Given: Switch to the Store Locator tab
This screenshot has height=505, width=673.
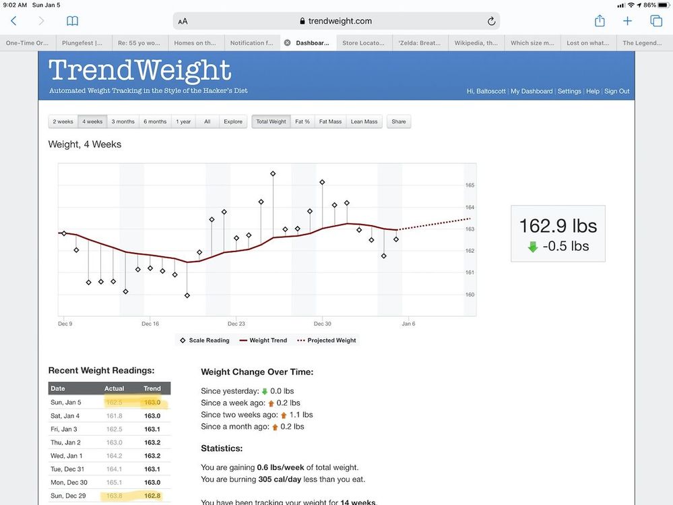Looking at the screenshot, I should pos(364,42).
